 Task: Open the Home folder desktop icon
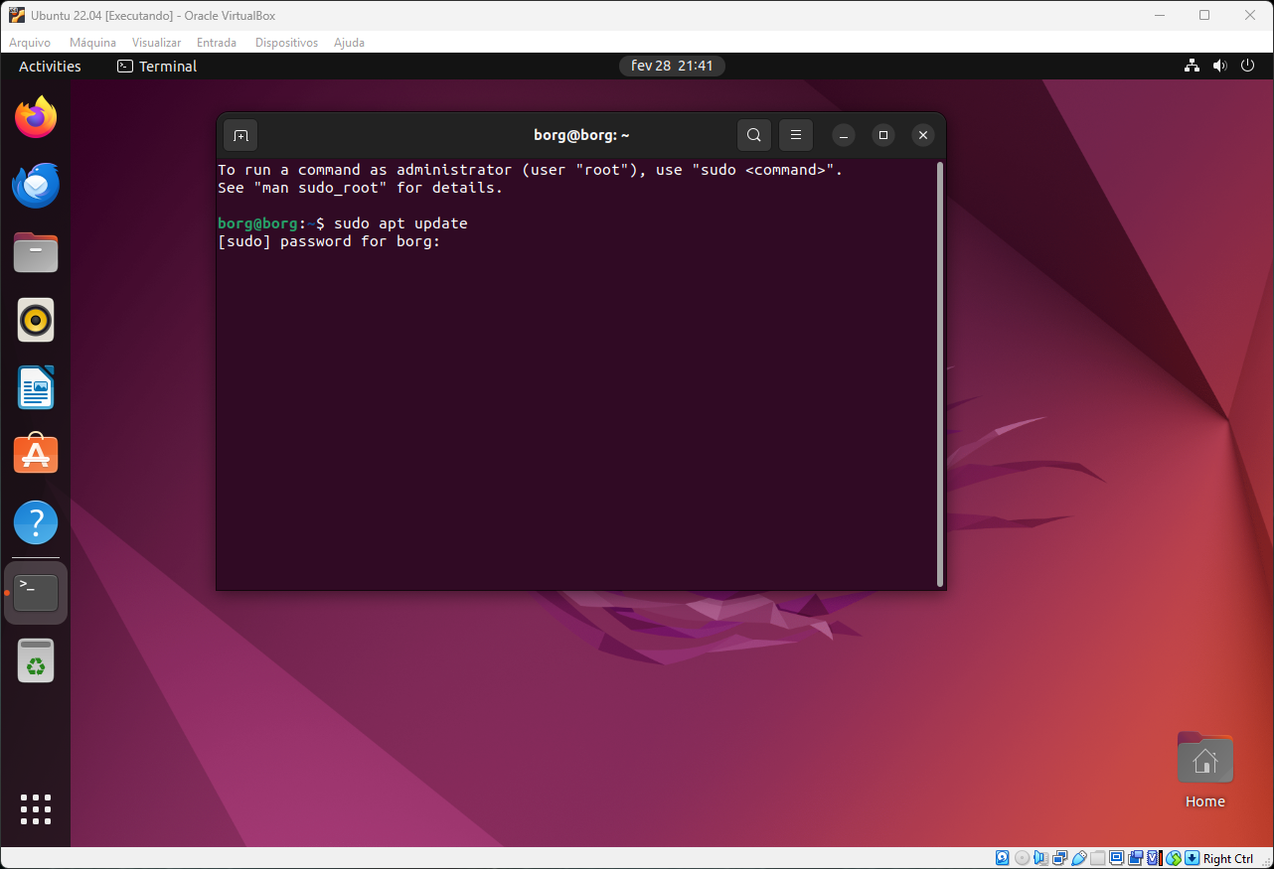click(1204, 762)
